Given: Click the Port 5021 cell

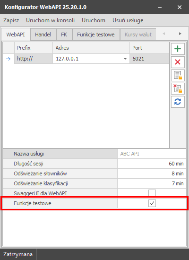Looking at the screenshot, I should coord(149,59).
